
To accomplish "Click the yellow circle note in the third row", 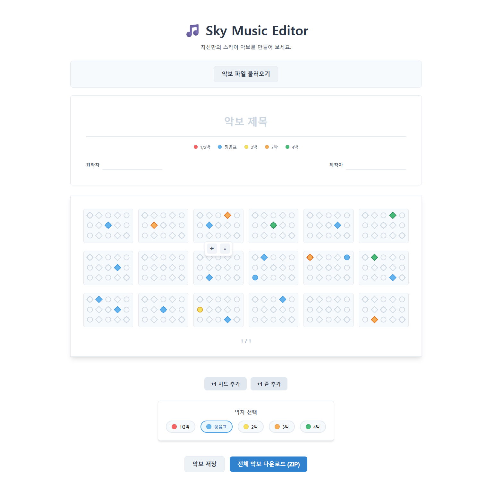I will click(x=200, y=310).
